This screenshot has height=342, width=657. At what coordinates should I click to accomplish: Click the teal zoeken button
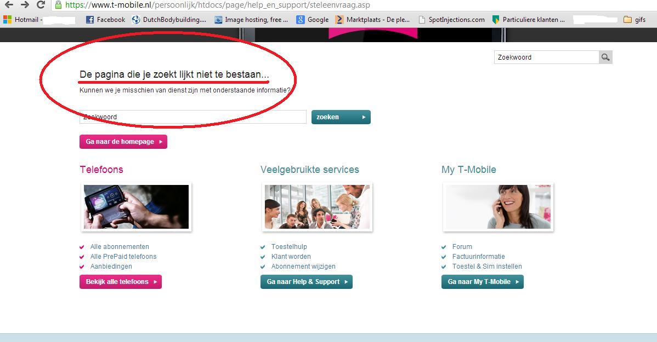click(341, 117)
